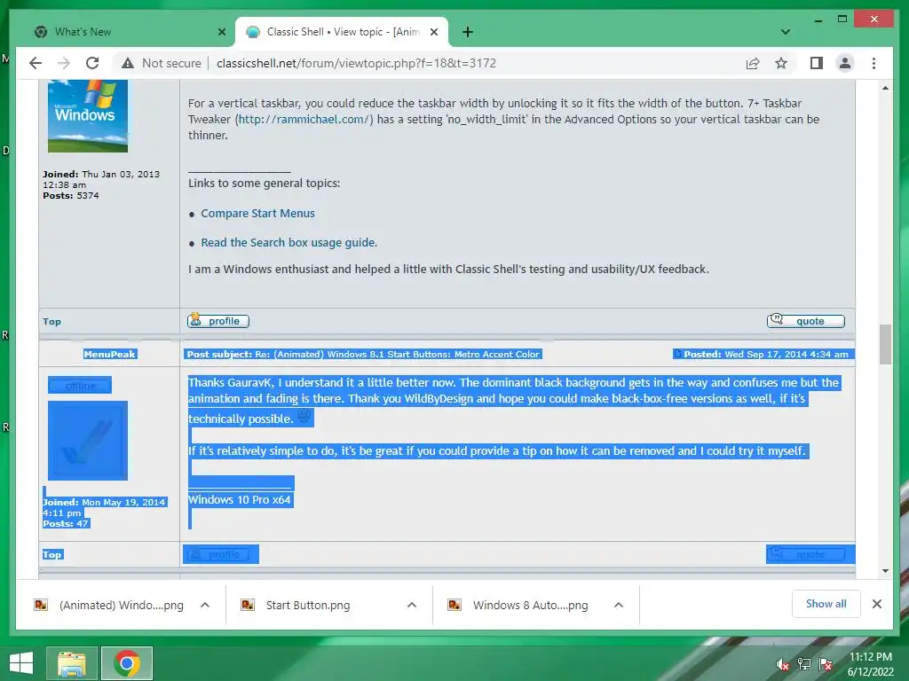Open File Explorer from the taskbar
Image resolution: width=909 pixels, height=681 pixels.
tap(71, 663)
